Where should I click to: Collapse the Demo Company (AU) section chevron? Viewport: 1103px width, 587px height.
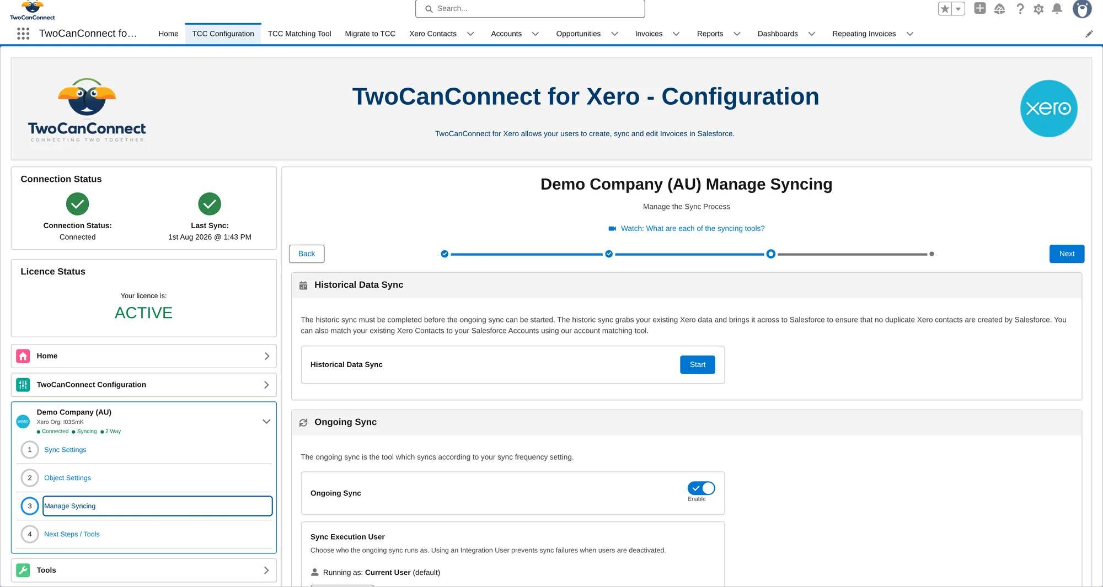pyautogui.click(x=266, y=422)
